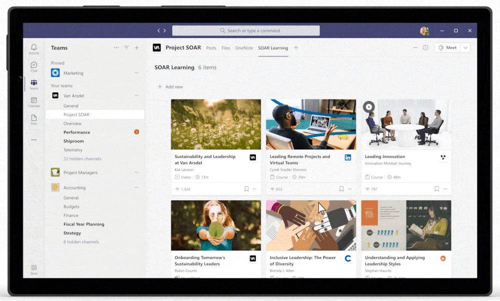Expand 6 hidden channels in Accounting

[x=81, y=242]
